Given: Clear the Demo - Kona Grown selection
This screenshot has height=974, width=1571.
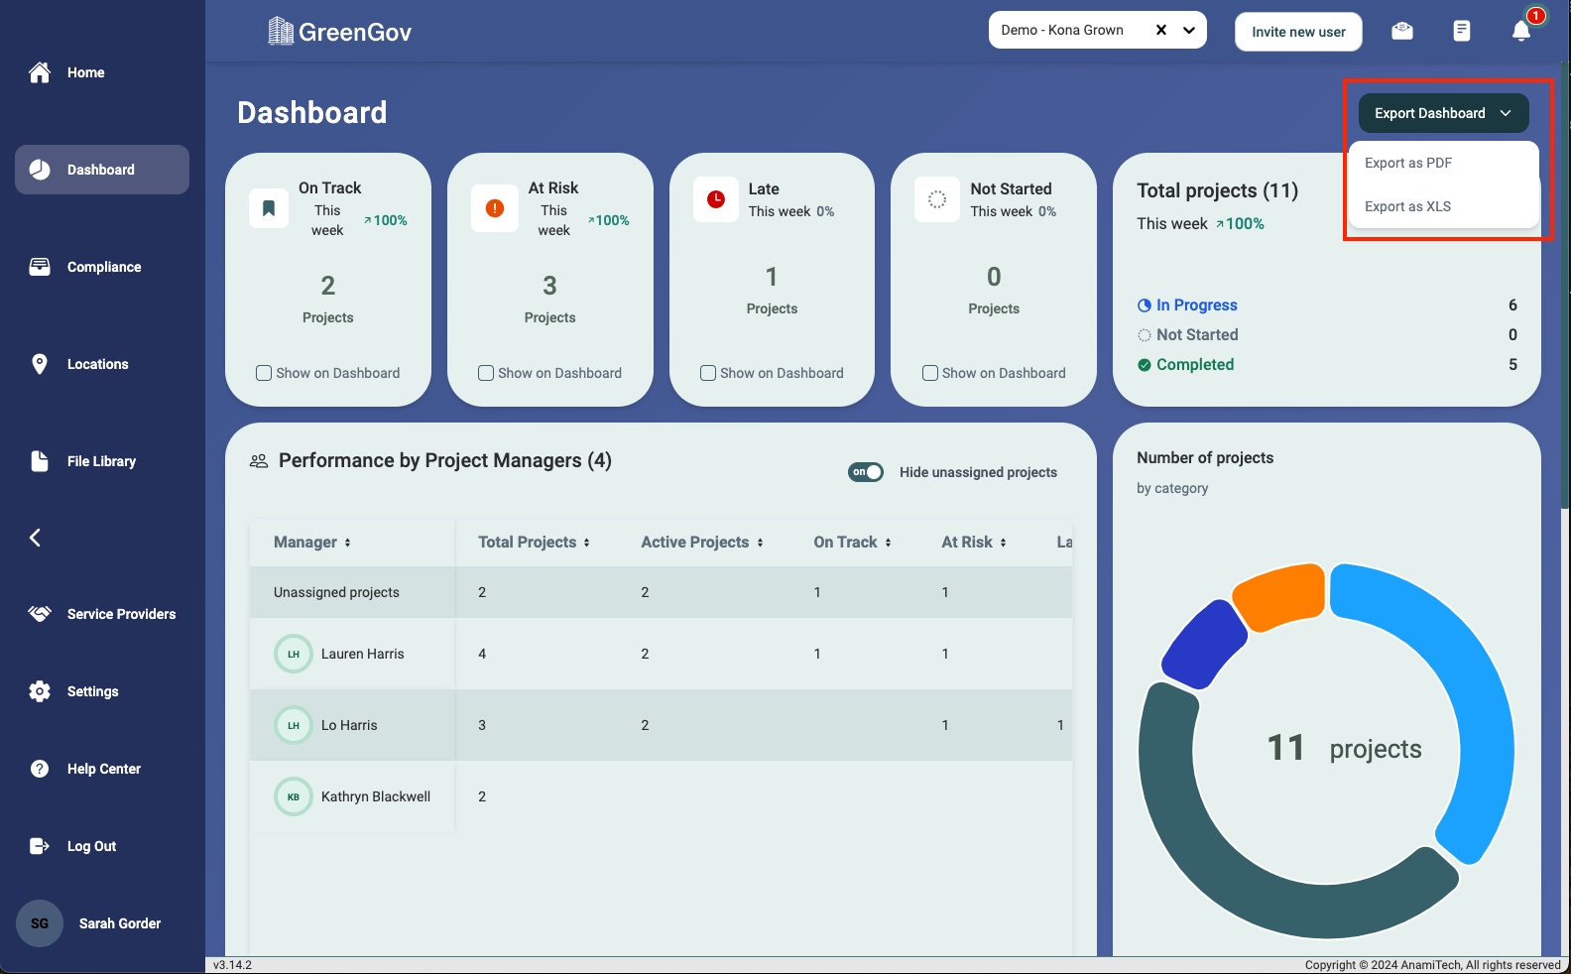Looking at the screenshot, I should pos(1161,30).
